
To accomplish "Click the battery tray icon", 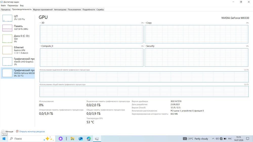I will pyautogui.click(x=225, y=139).
